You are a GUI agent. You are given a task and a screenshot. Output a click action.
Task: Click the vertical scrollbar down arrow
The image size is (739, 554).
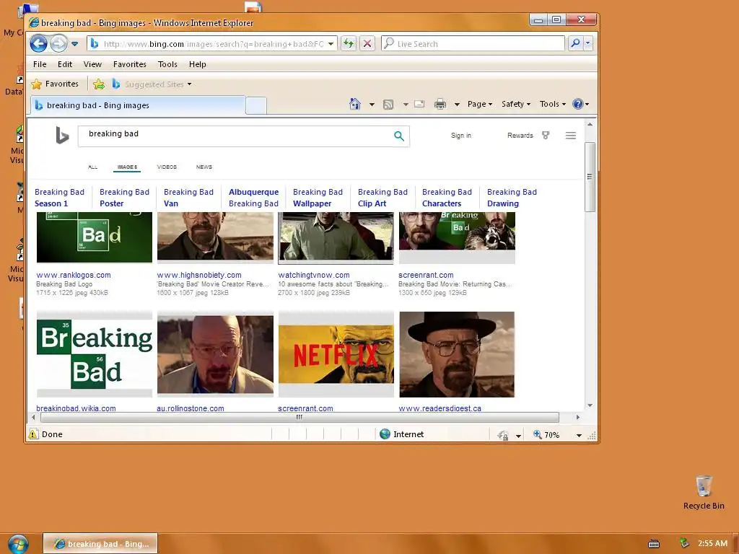[590, 405]
